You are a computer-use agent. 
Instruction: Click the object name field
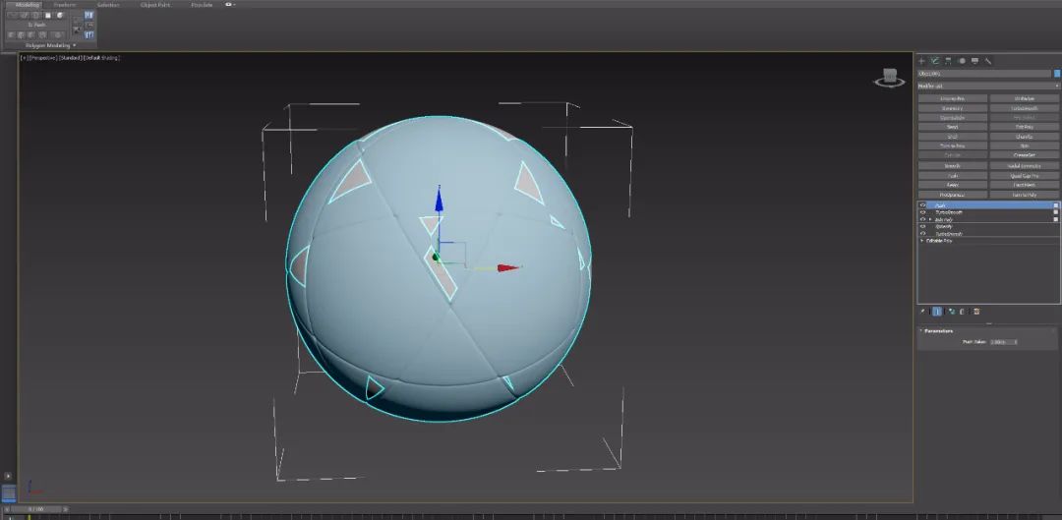pos(984,73)
